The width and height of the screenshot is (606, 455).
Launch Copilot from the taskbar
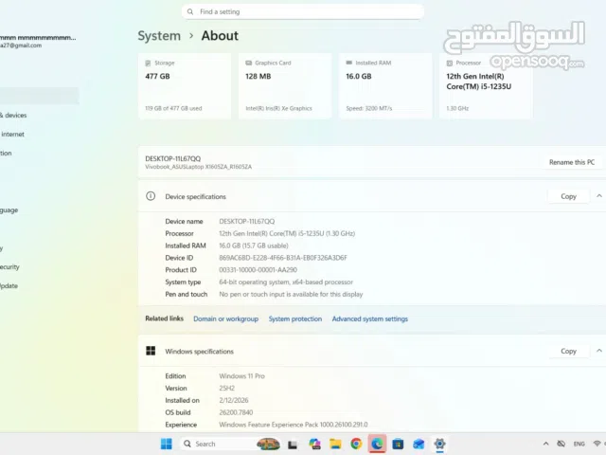click(x=314, y=444)
